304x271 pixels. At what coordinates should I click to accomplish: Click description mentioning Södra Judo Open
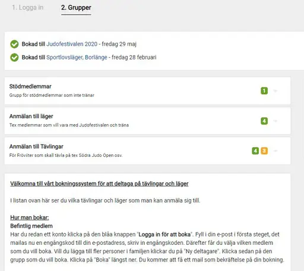click(66, 155)
